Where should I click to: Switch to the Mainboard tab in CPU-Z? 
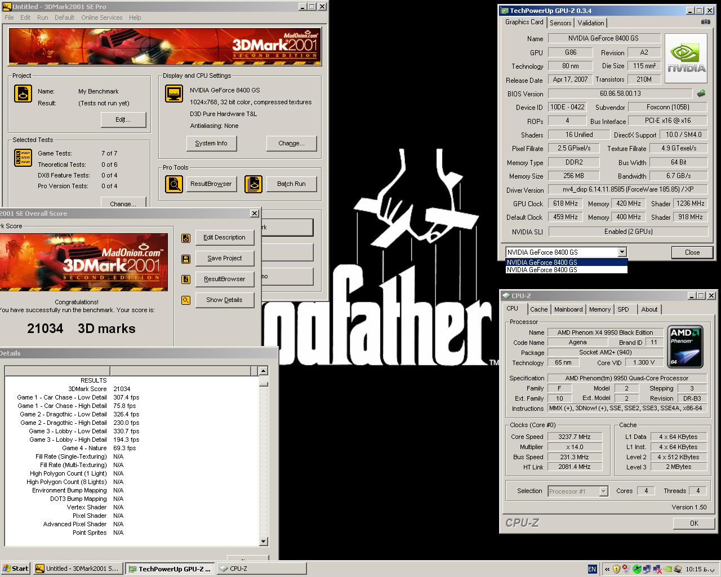(x=568, y=309)
